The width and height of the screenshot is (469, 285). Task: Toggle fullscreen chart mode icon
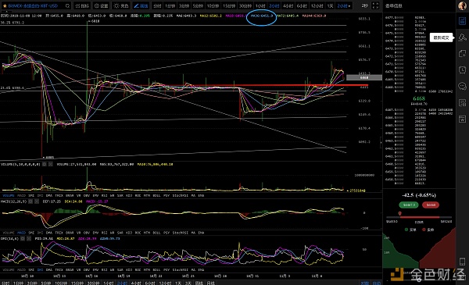tap(375, 5)
